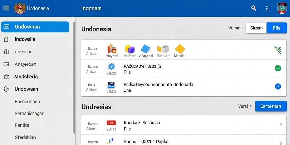Click the Undowaan sidebar icon

click(6, 89)
